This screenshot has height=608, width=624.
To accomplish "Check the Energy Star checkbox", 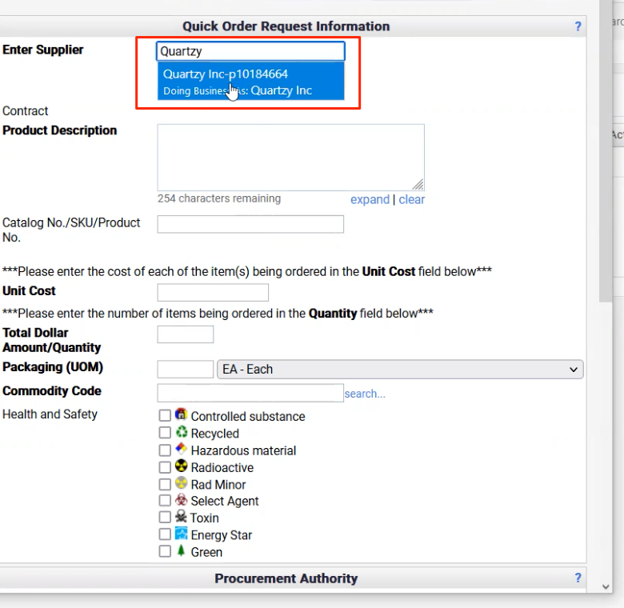I will click(165, 534).
